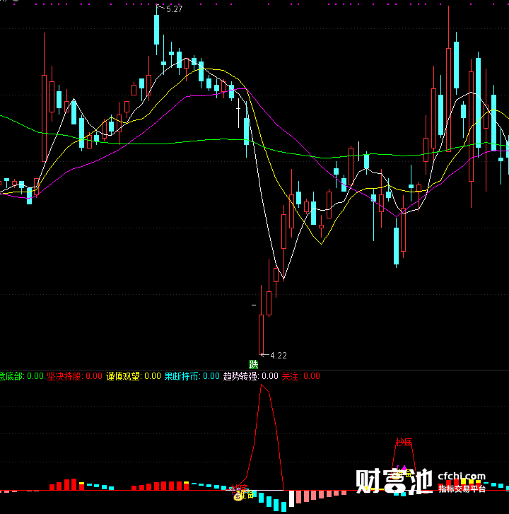Click the red 抄底 label above the small peak

(404, 442)
